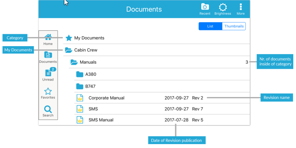
Task: Click the document icon of the SMS row dated 2017-09-27
Action: coord(80,109)
